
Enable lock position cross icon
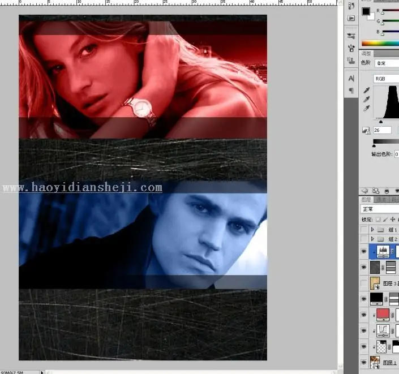coord(393,220)
